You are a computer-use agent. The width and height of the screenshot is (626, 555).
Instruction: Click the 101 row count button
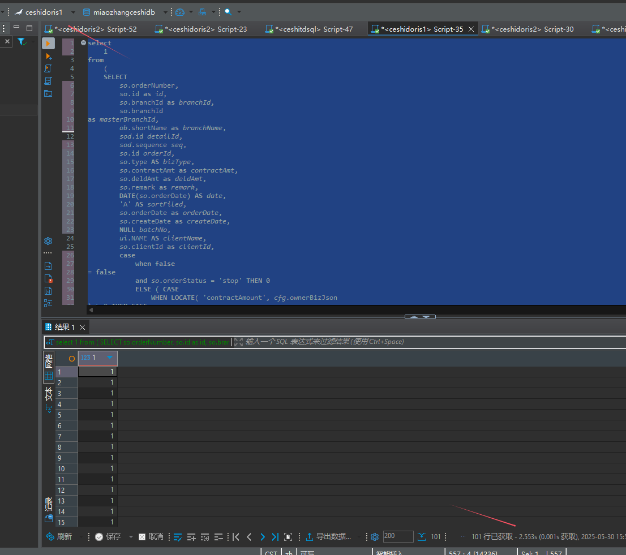[436, 537]
